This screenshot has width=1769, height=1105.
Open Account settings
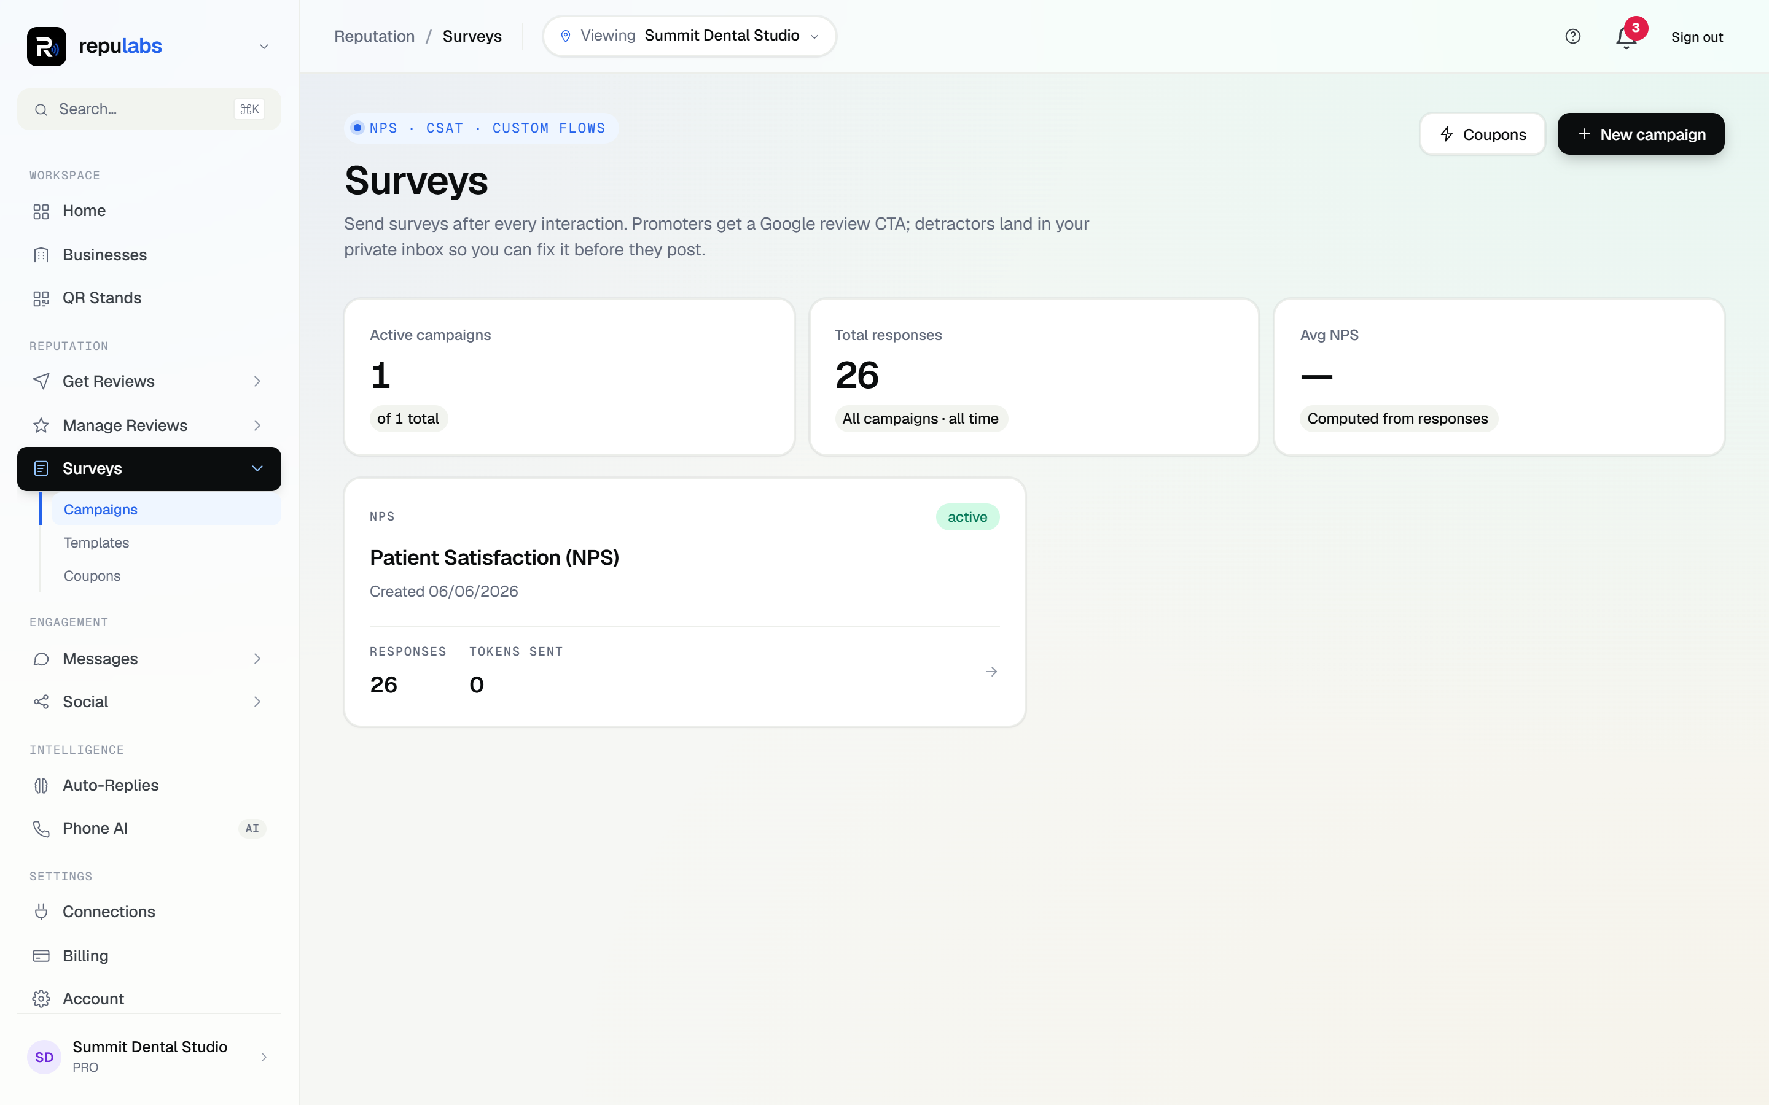(x=149, y=999)
